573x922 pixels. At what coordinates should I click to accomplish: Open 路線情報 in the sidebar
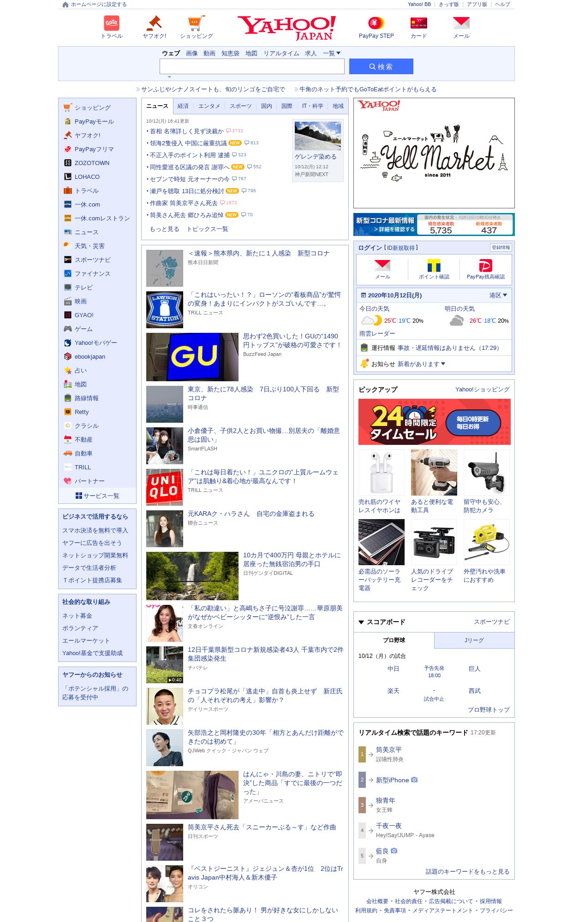tap(86, 398)
